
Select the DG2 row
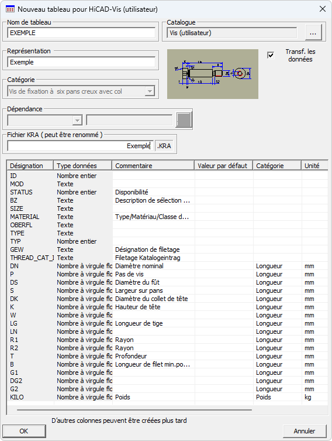[x=168, y=381]
